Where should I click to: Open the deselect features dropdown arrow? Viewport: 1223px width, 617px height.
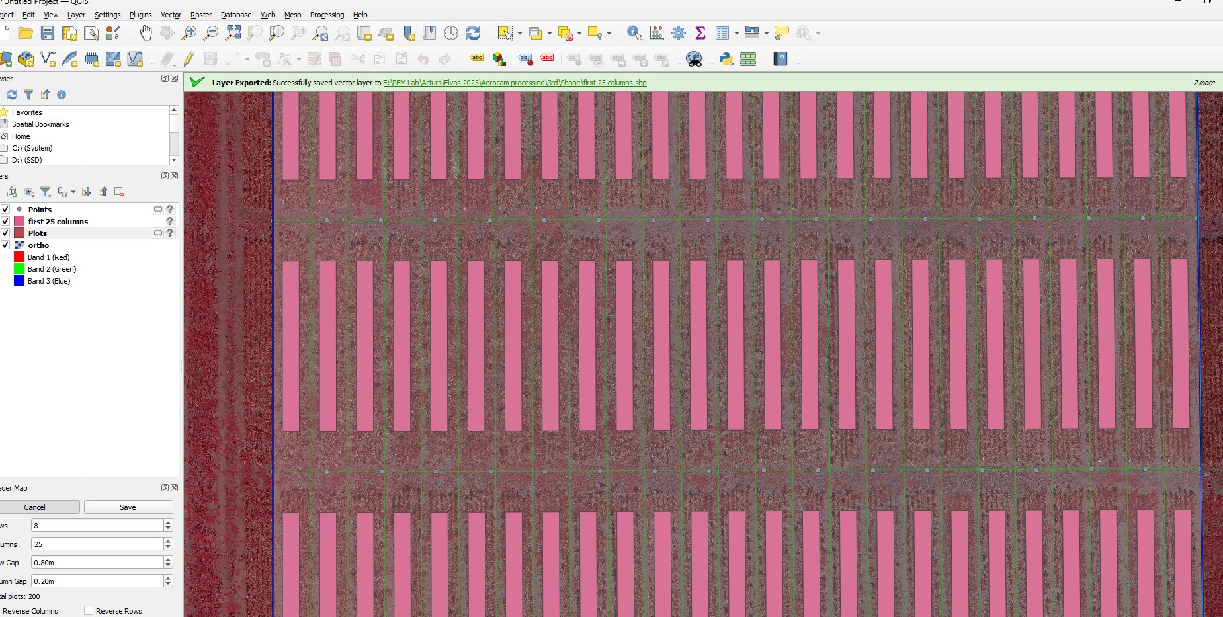(x=579, y=33)
